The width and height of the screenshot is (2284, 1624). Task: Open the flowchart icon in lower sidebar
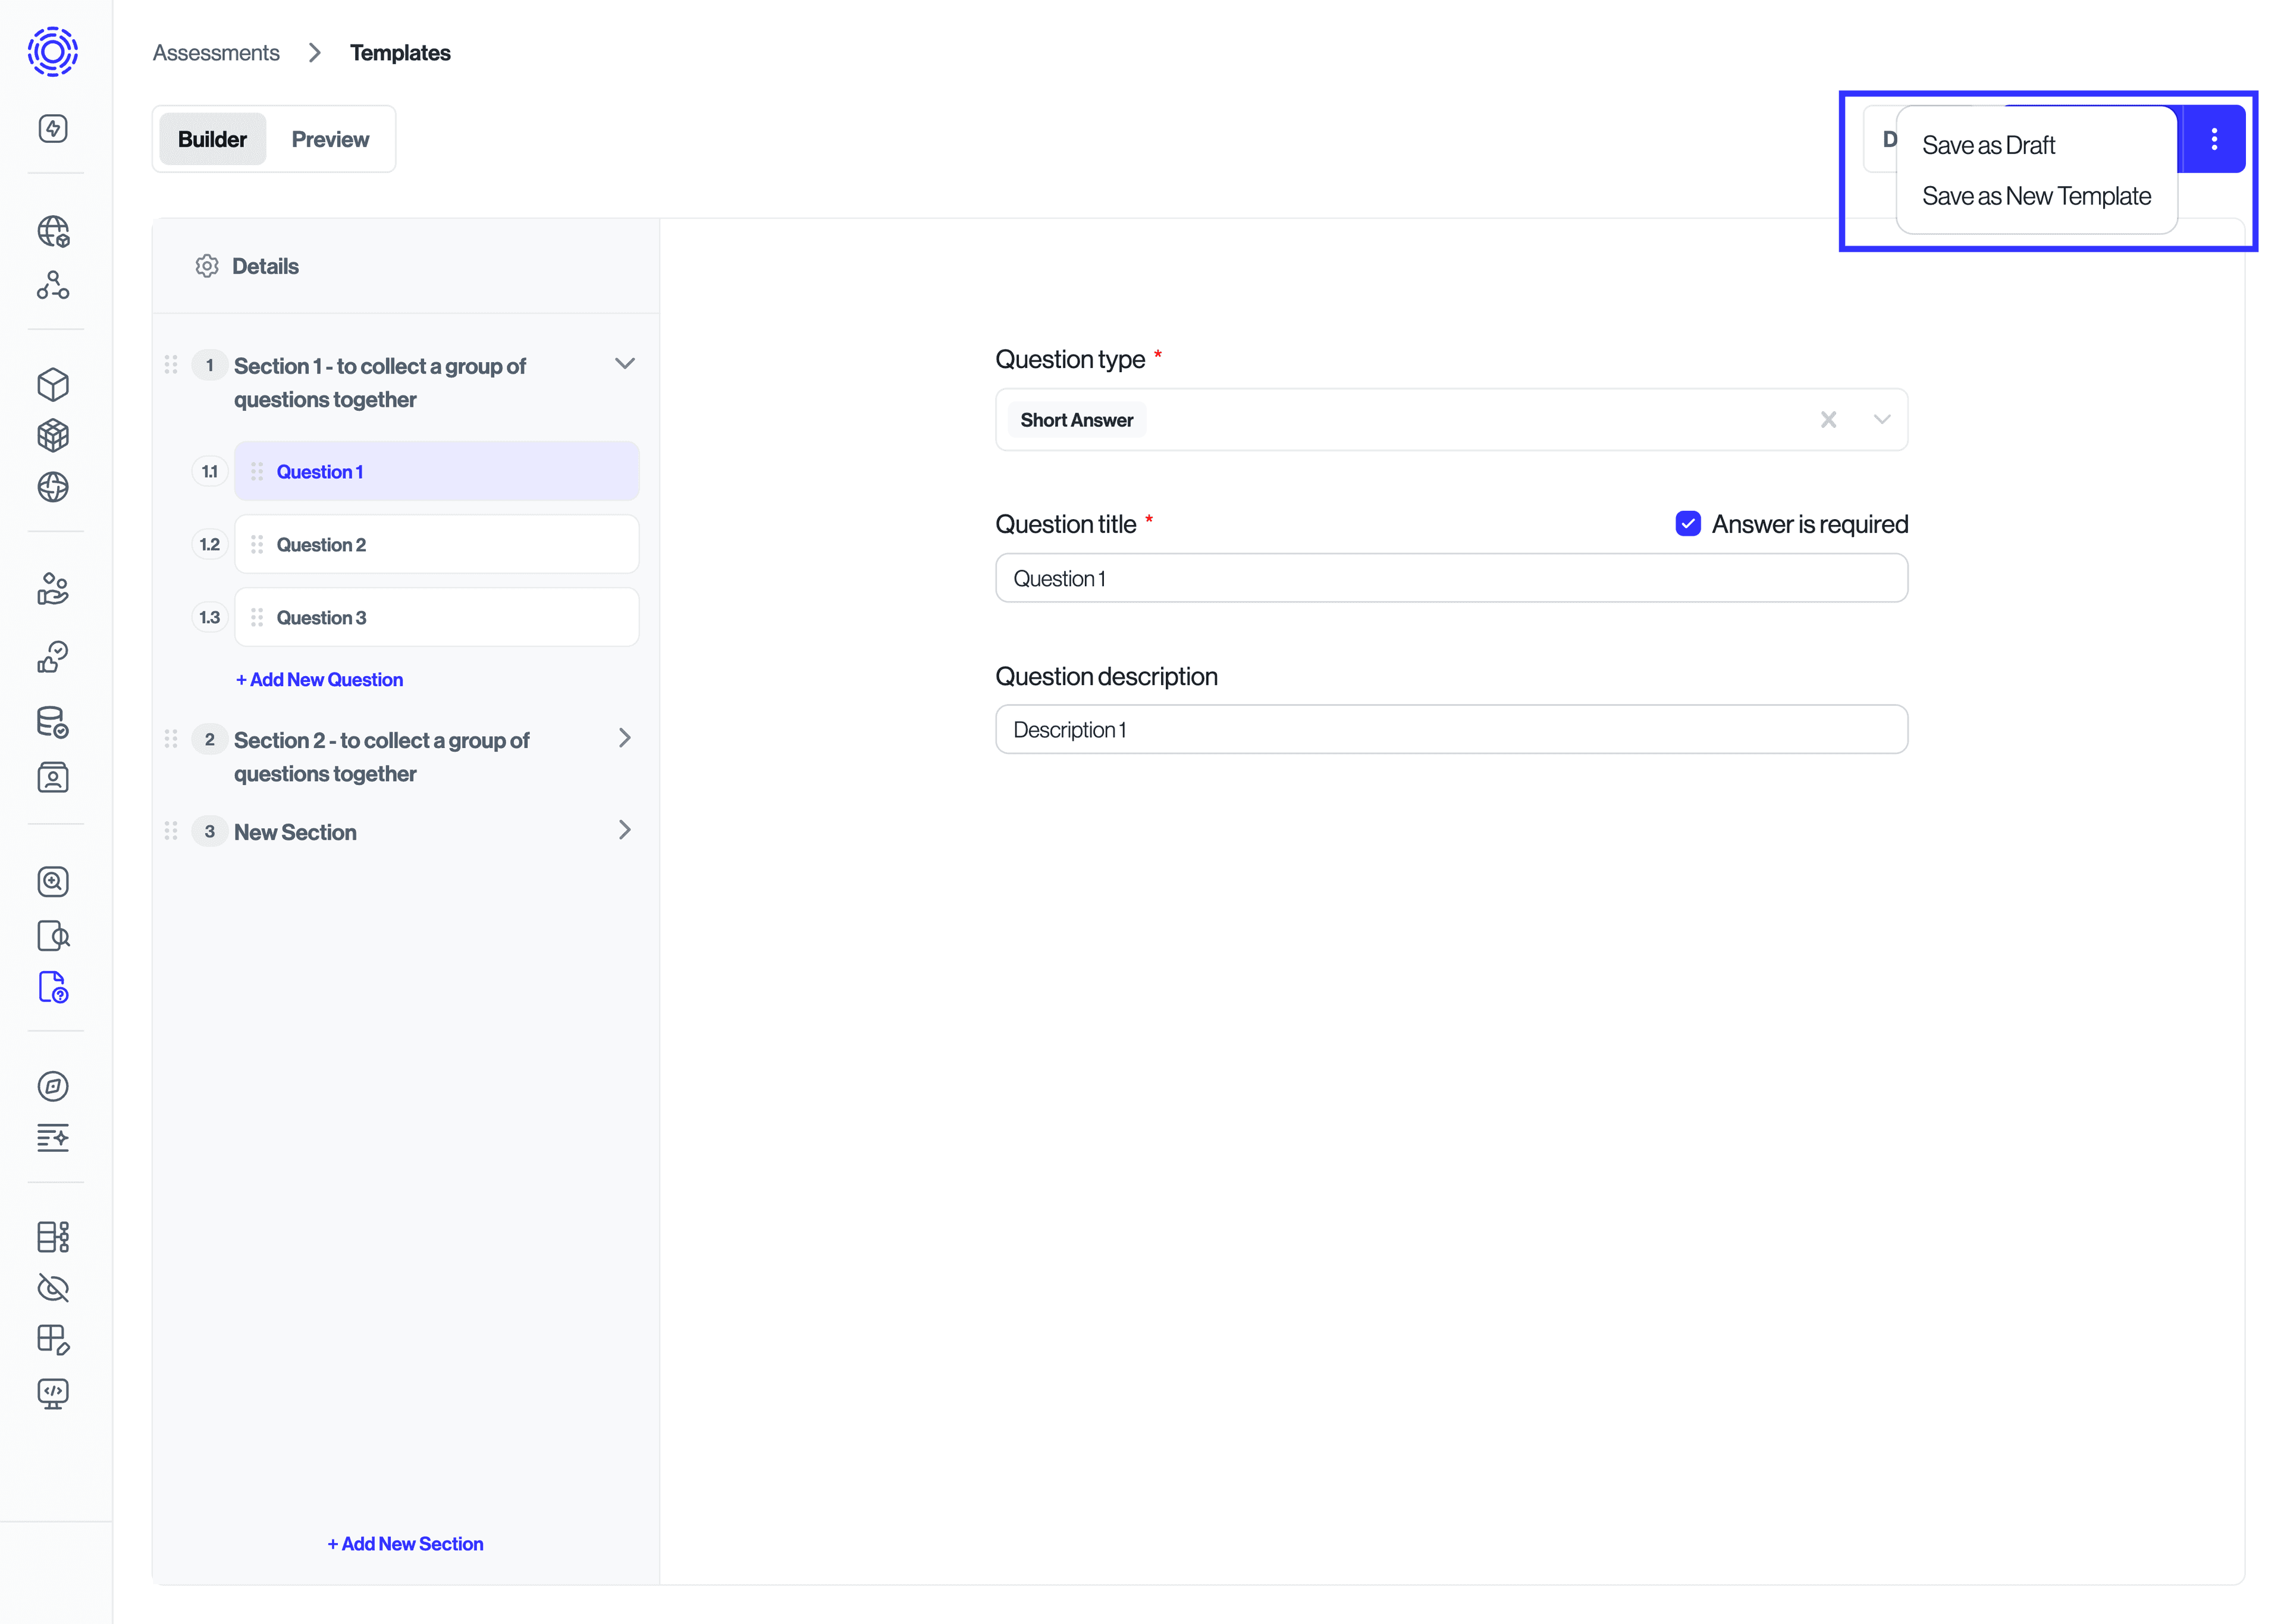click(53, 1237)
